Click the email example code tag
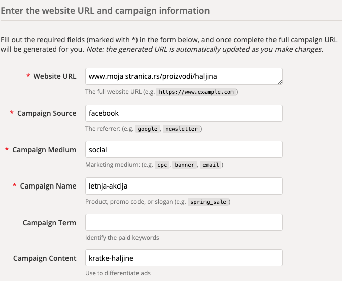Viewport: 342px width, 281px height. (x=211, y=165)
